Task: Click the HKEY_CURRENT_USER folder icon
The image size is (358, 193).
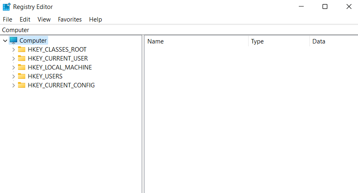Action: [x=22, y=59]
